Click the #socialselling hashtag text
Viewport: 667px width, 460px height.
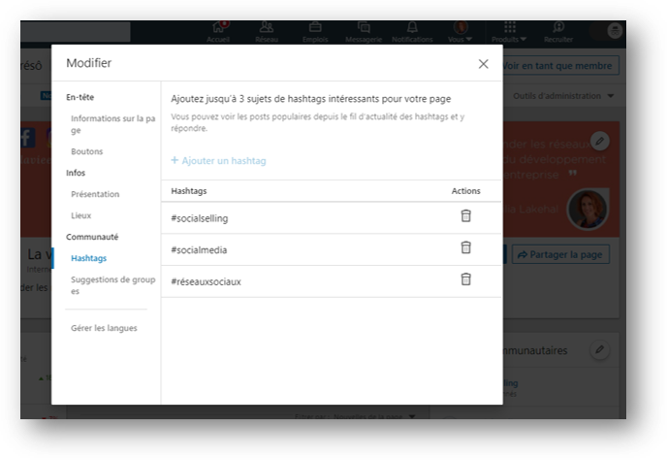click(200, 218)
